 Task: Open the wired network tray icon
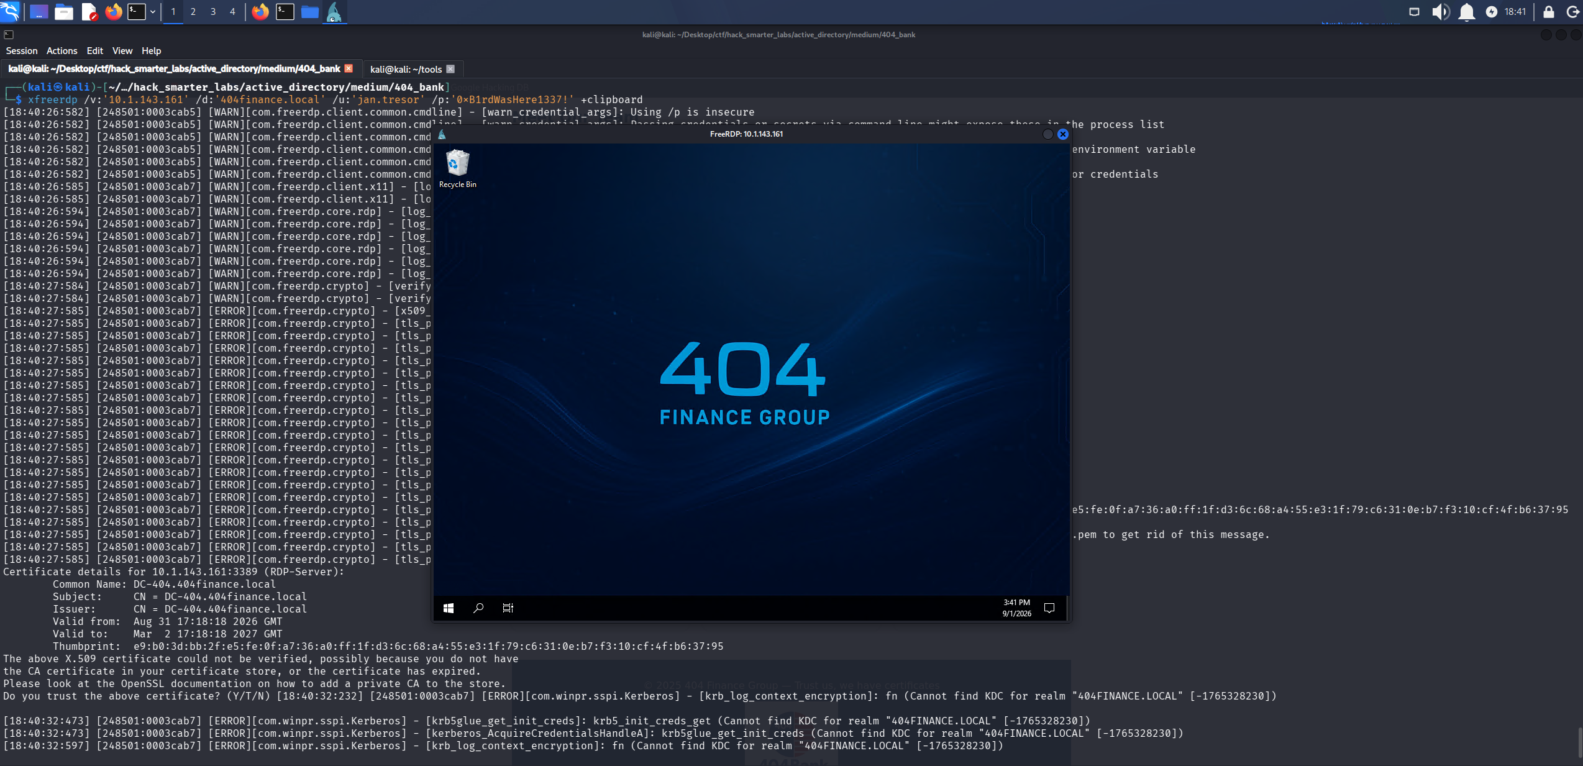coord(1415,12)
